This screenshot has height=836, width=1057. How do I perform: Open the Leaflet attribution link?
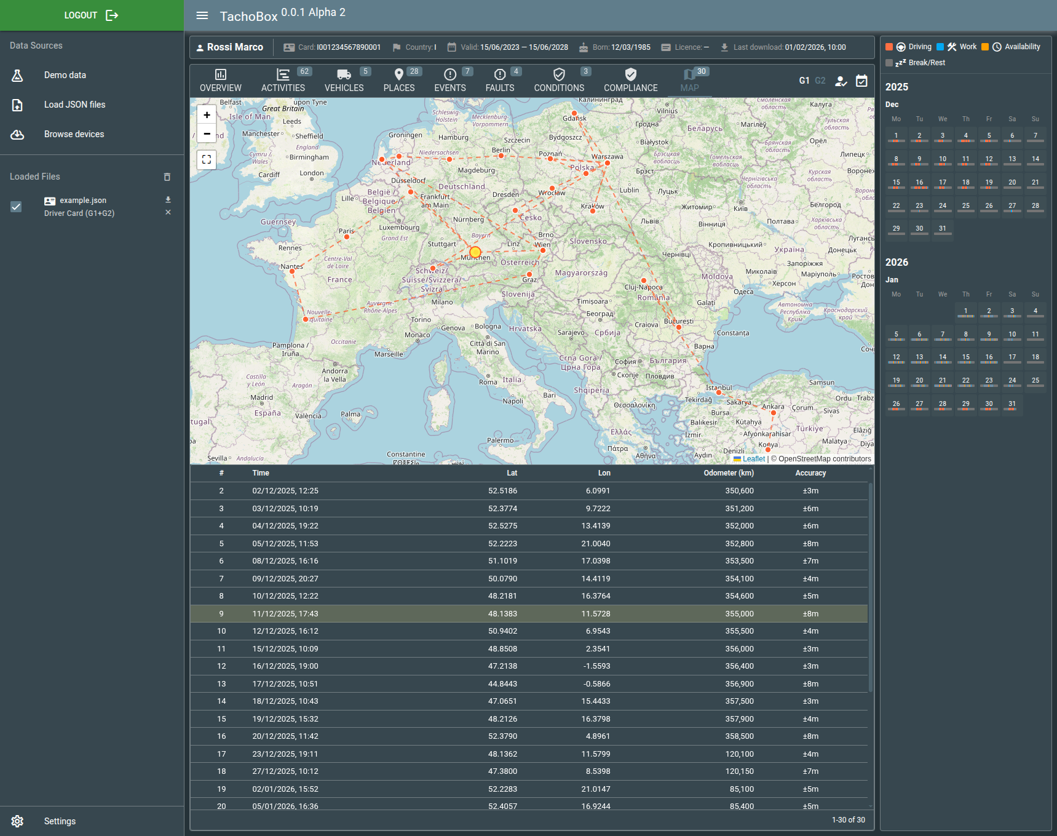pos(753,459)
